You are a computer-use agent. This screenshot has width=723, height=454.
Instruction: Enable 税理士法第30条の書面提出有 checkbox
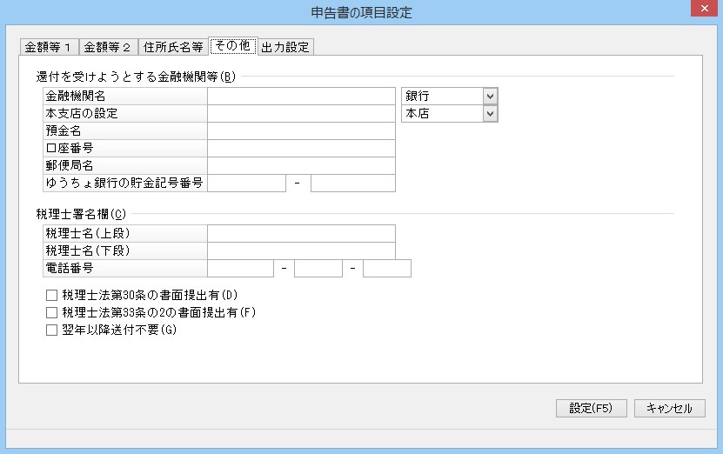(x=51, y=296)
